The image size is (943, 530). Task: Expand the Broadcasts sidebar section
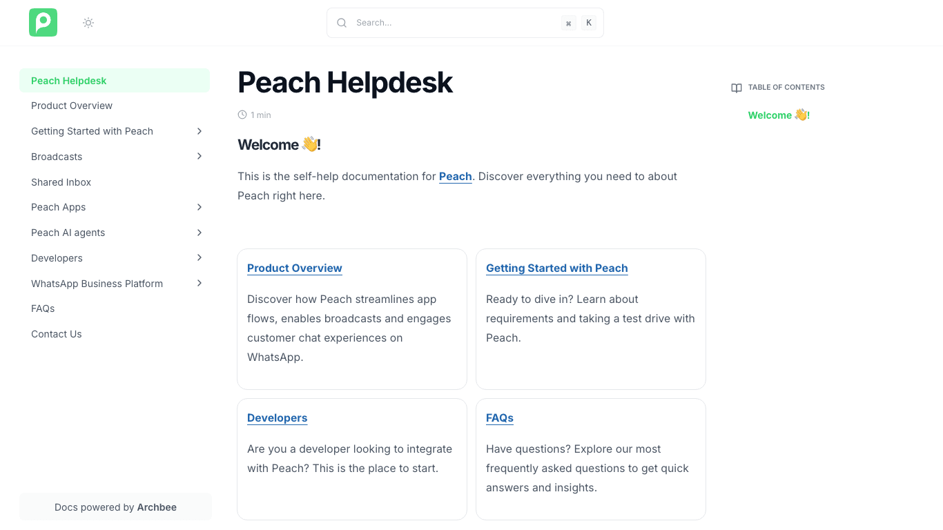[x=200, y=156]
